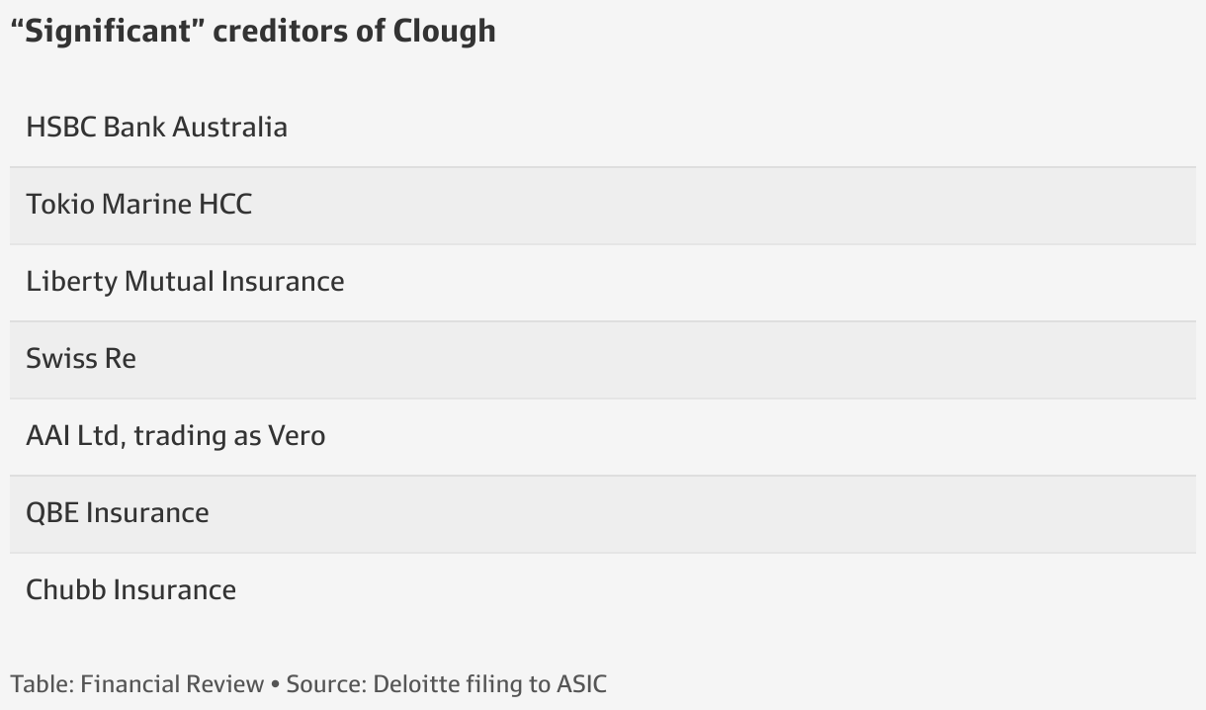Click the word Vero in the table

(x=297, y=436)
